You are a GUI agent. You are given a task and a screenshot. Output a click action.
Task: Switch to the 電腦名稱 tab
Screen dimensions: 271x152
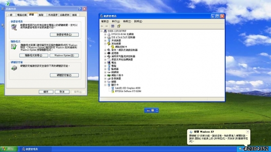click(22, 15)
